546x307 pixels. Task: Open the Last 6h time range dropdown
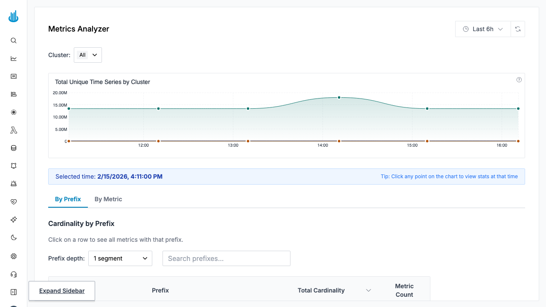[x=482, y=29]
